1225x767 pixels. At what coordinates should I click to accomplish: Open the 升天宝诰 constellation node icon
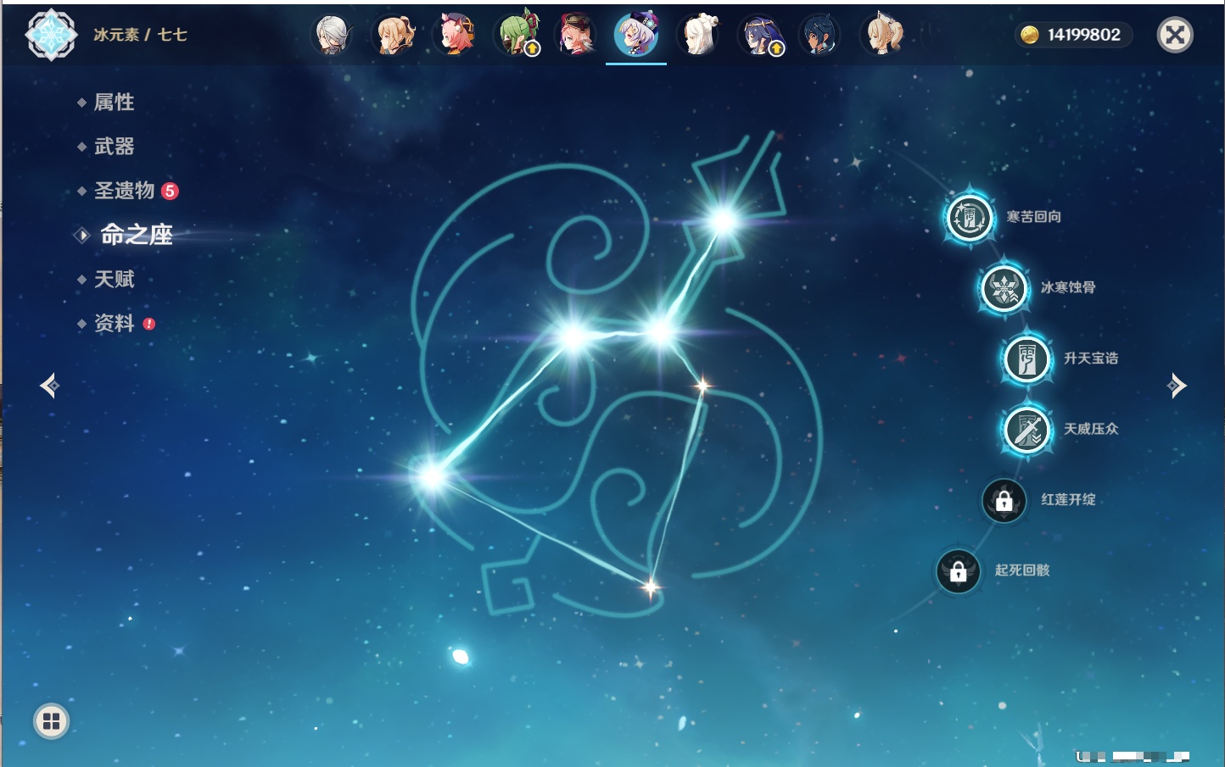tap(1027, 359)
